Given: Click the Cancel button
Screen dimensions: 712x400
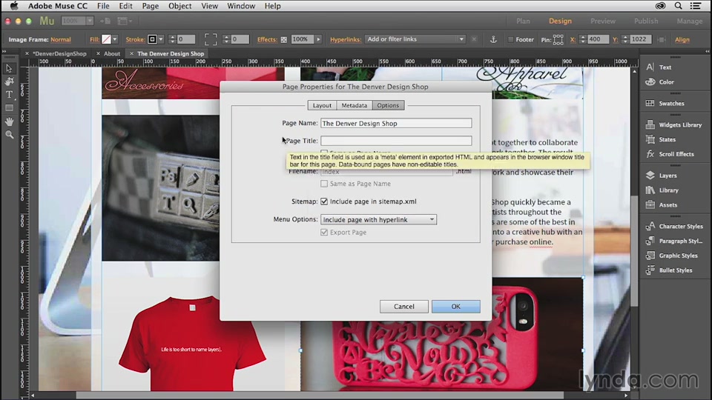Looking at the screenshot, I should (x=403, y=307).
